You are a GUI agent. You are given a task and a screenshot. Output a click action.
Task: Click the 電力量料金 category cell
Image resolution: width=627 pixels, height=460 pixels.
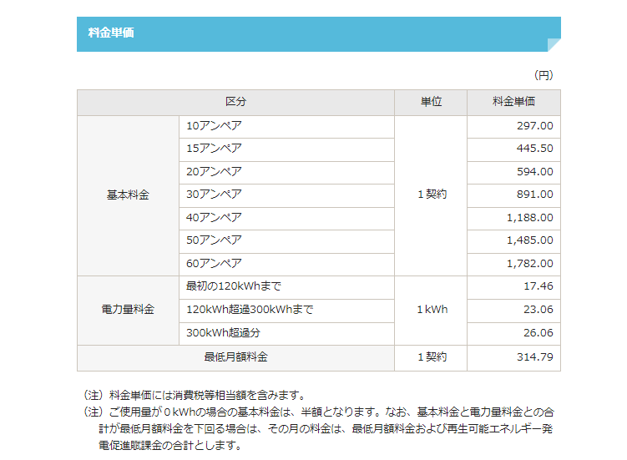128,310
